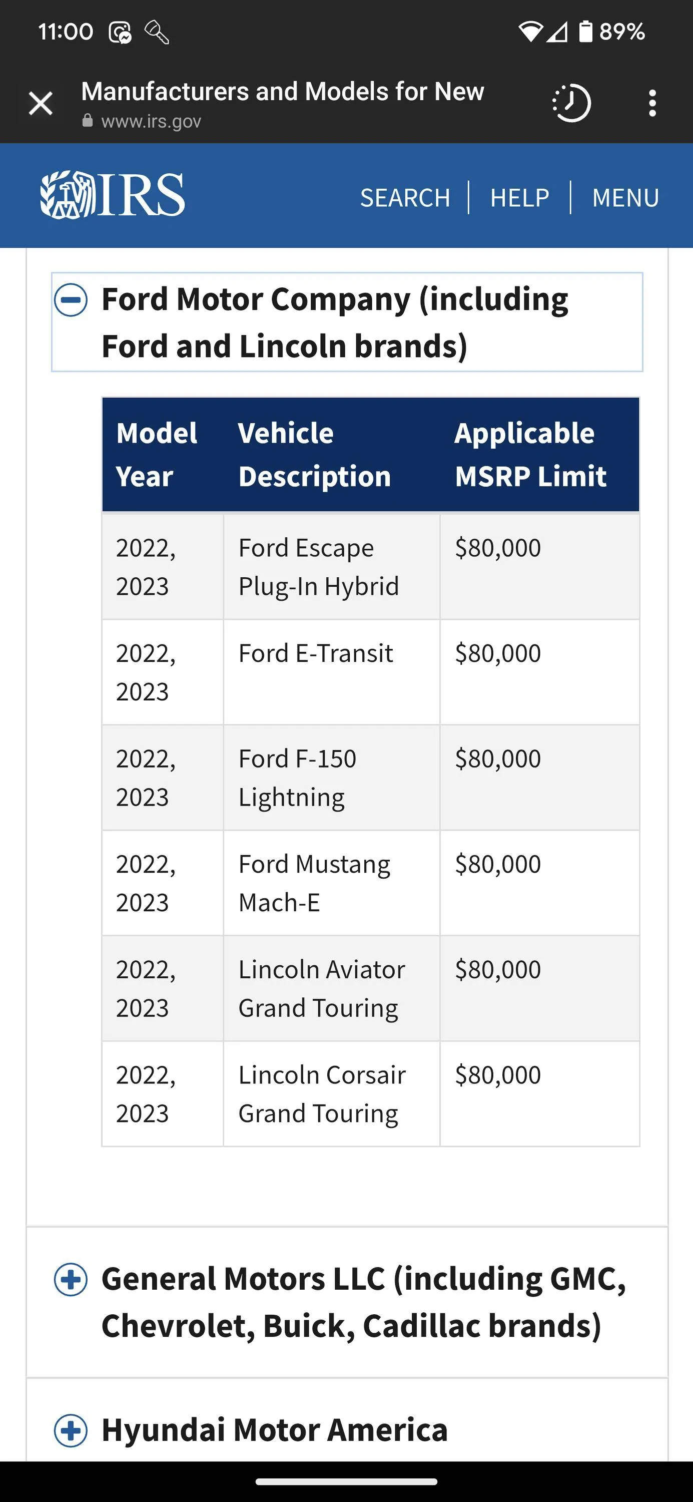
Task: Open the HELP menu item
Action: tap(519, 198)
